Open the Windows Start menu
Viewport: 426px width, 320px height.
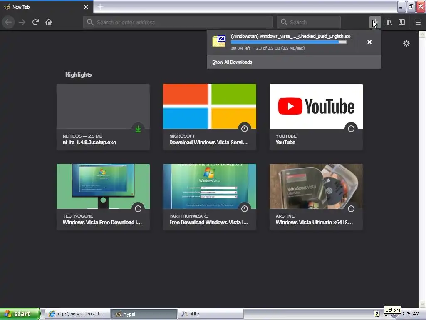tap(20, 314)
